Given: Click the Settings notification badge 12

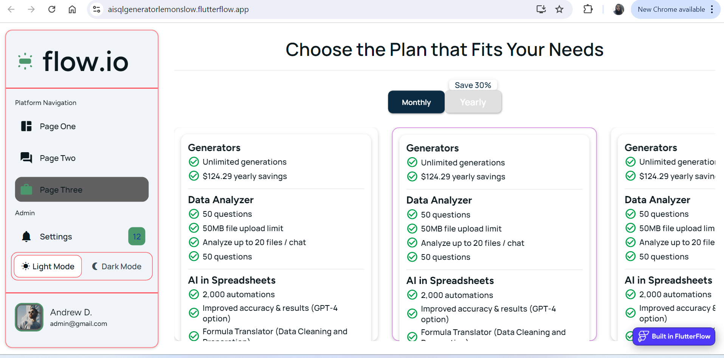Looking at the screenshot, I should pyautogui.click(x=136, y=236).
